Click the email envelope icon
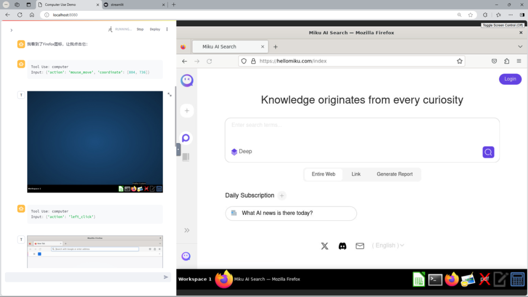Screen dimensions: 528x297 click(360, 246)
